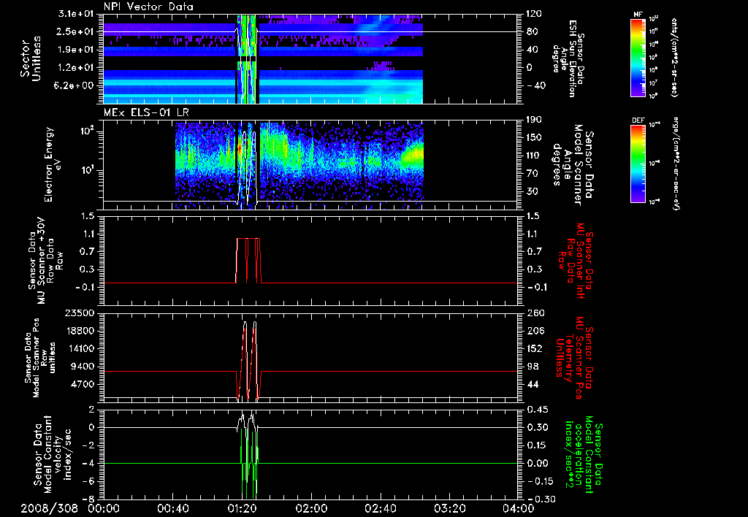Click the '02:00' time tick label
Image resolution: width=748 pixels, height=517 pixels.
point(311,508)
